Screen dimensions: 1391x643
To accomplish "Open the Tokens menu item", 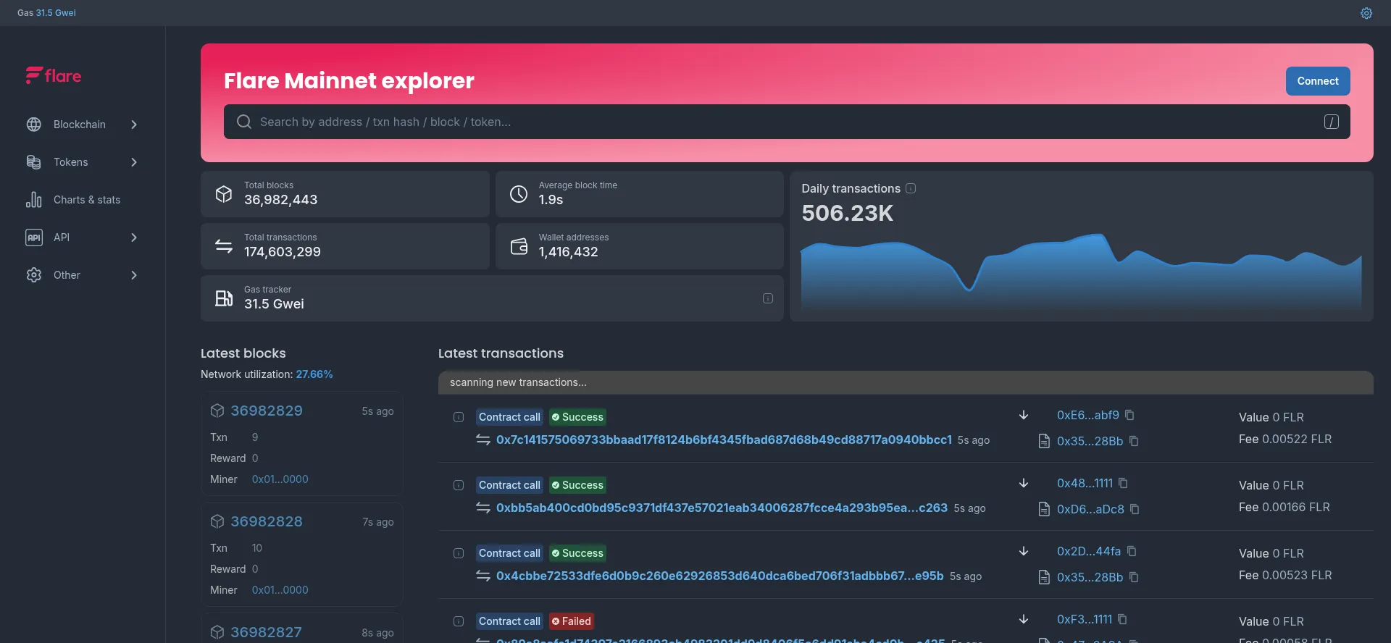I will pyautogui.click(x=83, y=162).
